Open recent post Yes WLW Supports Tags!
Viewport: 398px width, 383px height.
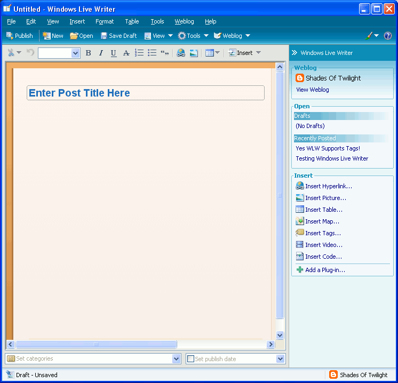coord(328,148)
